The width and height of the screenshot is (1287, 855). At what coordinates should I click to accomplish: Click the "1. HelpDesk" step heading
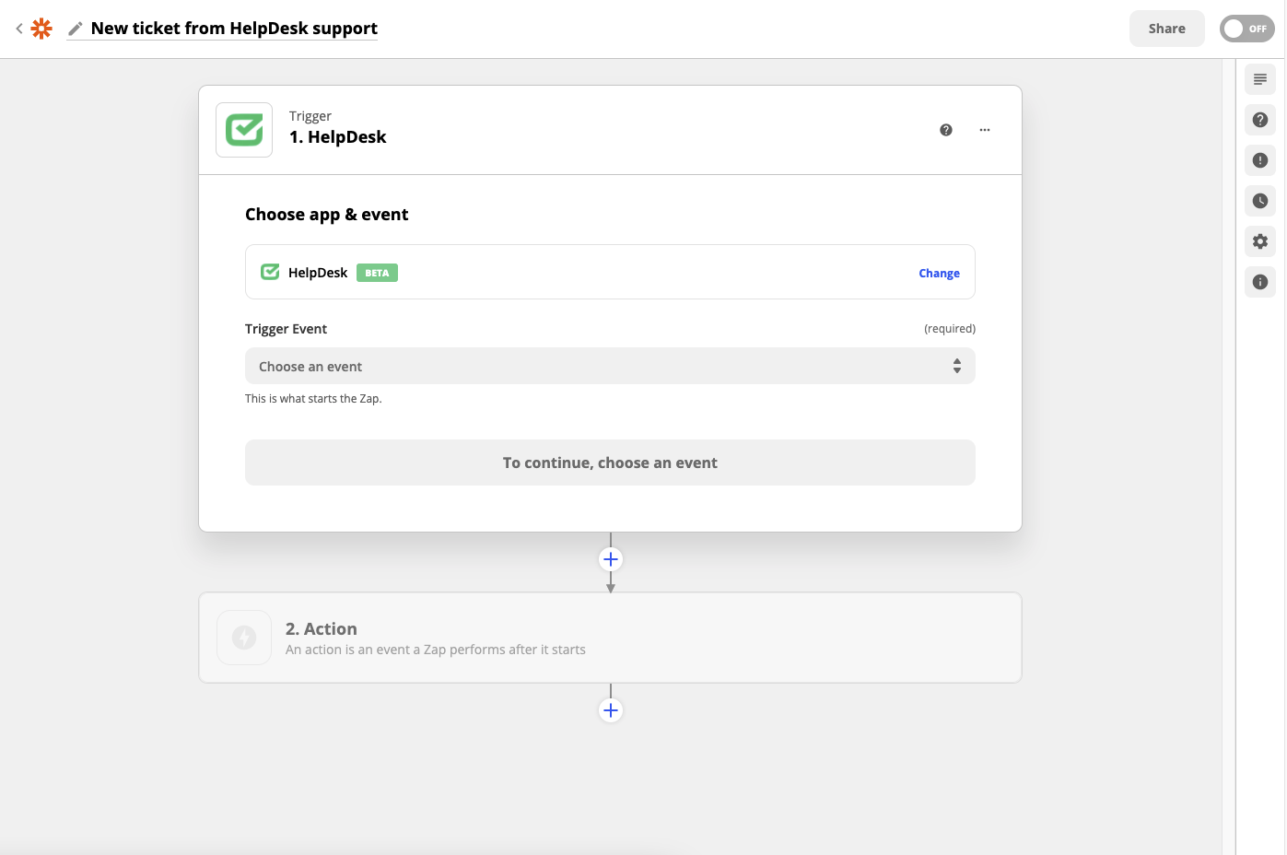point(337,137)
